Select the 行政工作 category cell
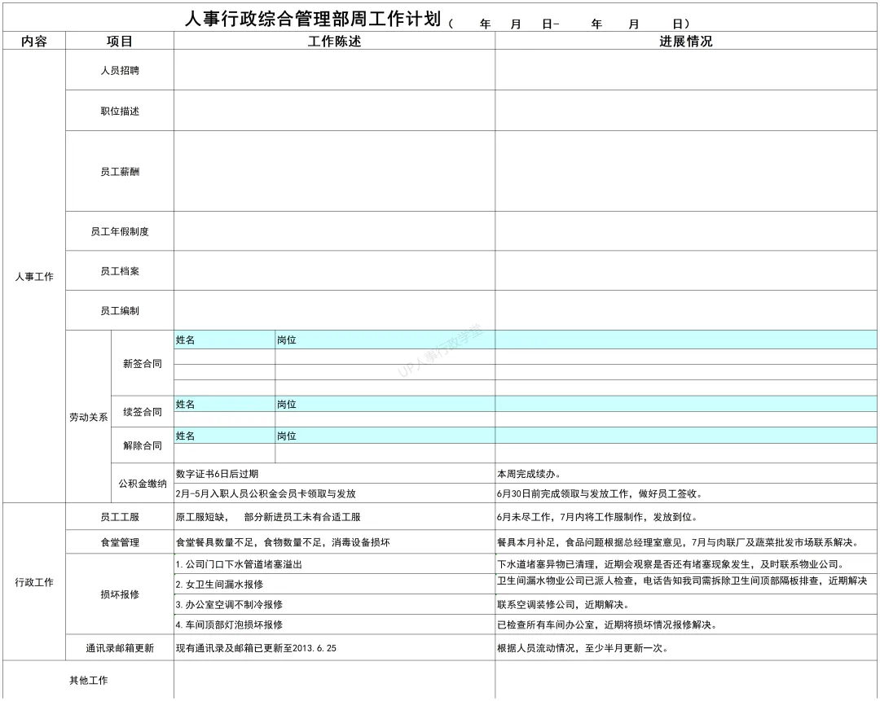This screenshot has width=880, height=701. [x=34, y=582]
